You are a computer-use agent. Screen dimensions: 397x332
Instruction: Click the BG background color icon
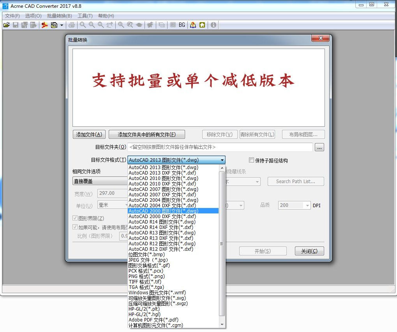[181, 25]
